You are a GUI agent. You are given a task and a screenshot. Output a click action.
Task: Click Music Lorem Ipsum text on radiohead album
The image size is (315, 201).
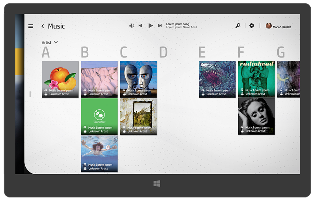coord(257,90)
